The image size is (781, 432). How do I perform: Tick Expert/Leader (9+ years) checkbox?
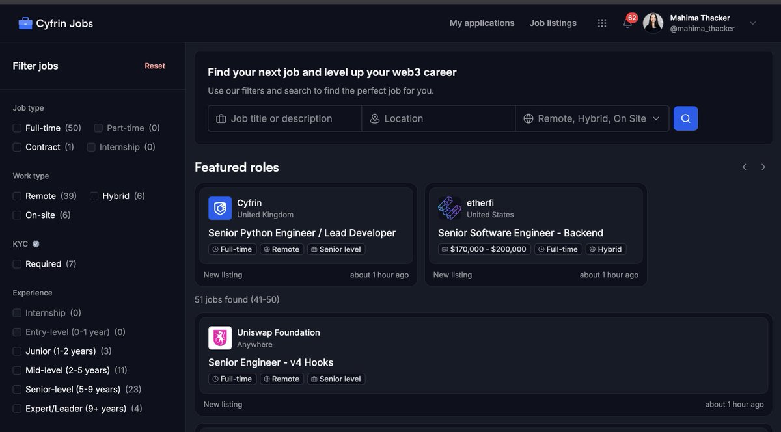click(x=17, y=409)
